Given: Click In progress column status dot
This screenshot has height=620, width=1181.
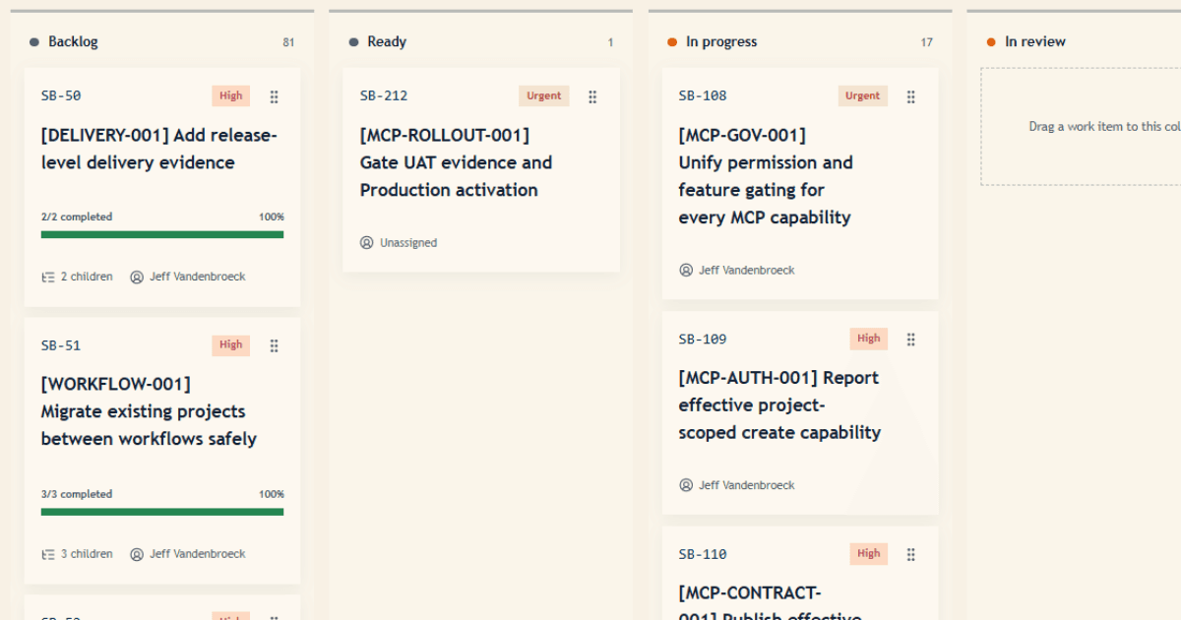Looking at the screenshot, I should 672,42.
